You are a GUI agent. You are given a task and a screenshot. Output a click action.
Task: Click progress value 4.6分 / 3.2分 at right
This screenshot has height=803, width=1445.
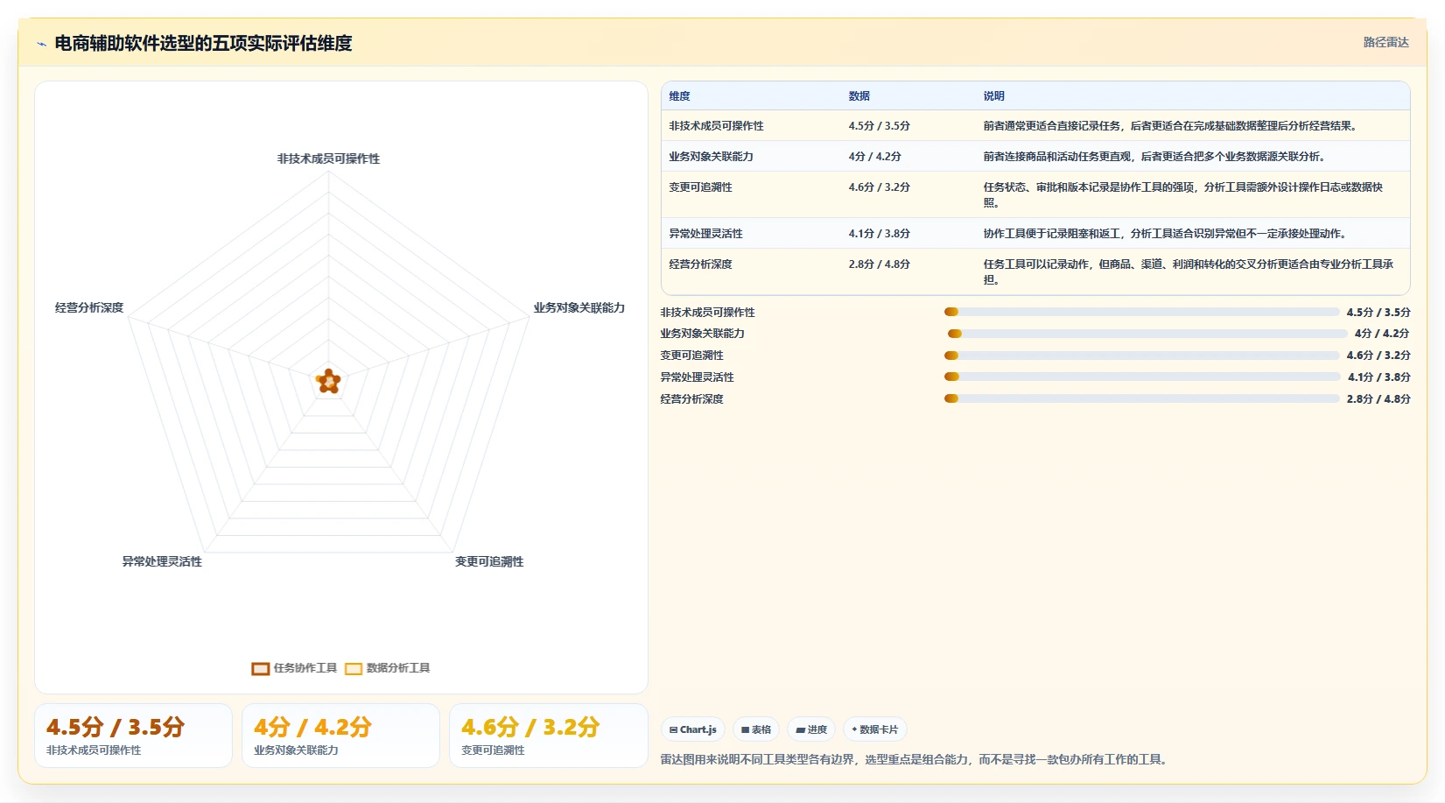[x=1378, y=356]
